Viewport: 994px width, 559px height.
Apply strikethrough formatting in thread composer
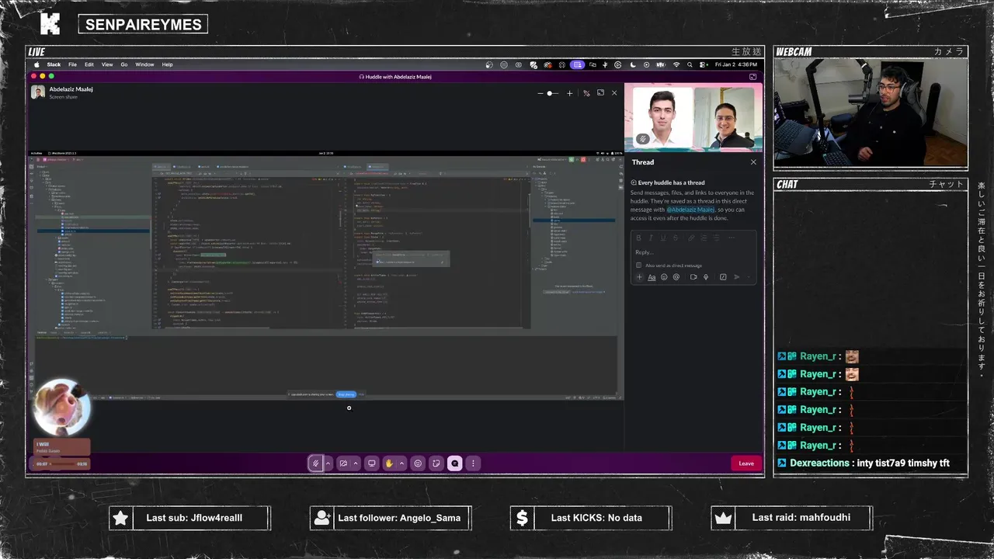pos(676,238)
